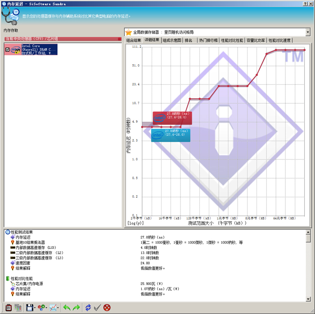Open the 热门排行榜 tab
Image resolution: width=315 pixels, height=314 pixels.
pos(208,40)
